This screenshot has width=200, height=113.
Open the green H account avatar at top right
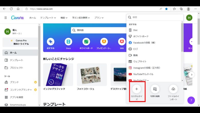[x=189, y=18]
